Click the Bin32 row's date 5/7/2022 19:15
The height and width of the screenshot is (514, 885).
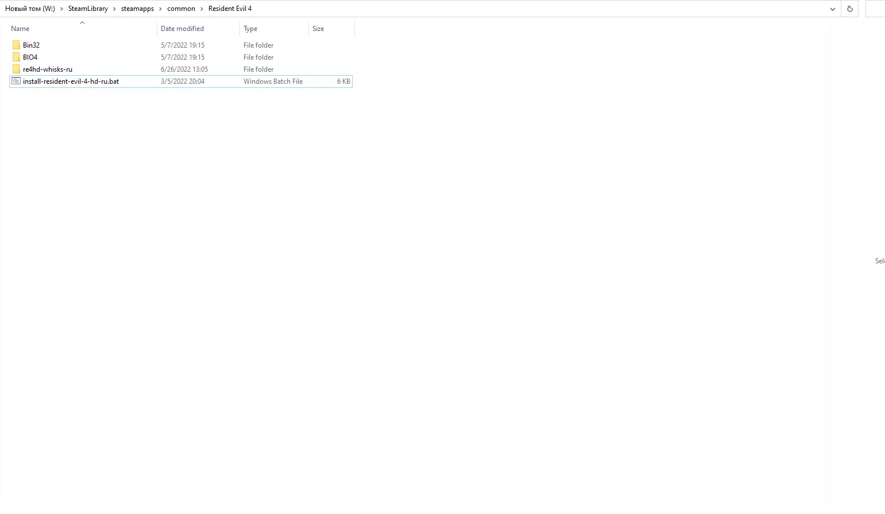click(x=183, y=45)
